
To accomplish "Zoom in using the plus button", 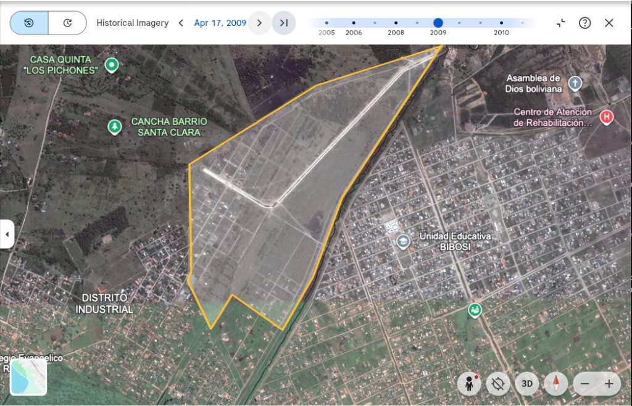I will (609, 384).
